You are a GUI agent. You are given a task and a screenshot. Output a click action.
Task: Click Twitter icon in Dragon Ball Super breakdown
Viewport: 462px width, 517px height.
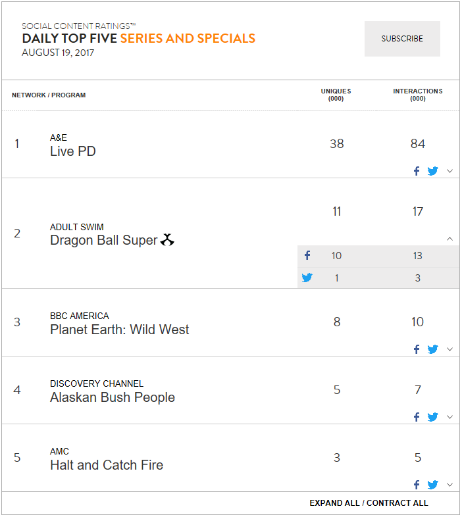[307, 278]
